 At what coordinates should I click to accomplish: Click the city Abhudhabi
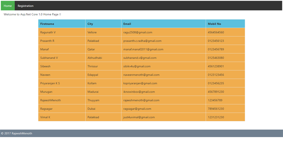click(95, 58)
